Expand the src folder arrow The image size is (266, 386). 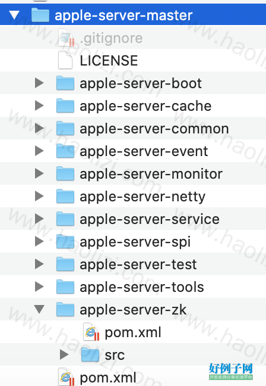[64, 355]
